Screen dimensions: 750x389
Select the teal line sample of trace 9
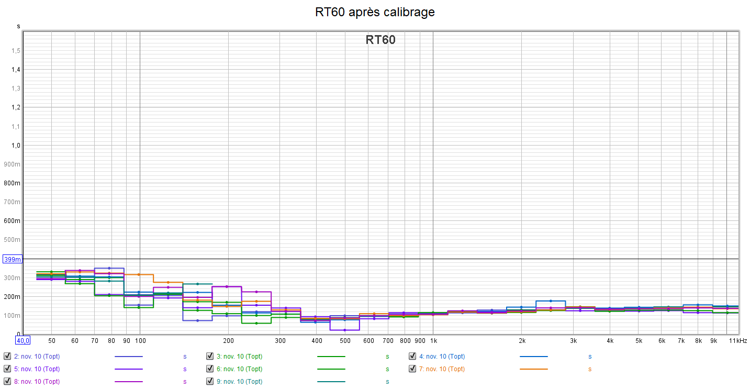pyautogui.click(x=331, y=382)
